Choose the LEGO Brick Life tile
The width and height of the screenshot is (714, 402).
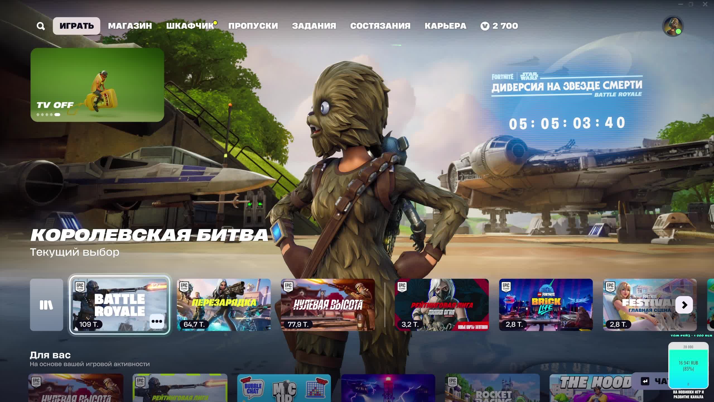546,305
